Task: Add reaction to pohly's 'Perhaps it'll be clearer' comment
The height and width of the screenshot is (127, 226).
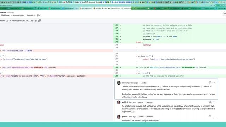Action: click(x=210, y=116)
